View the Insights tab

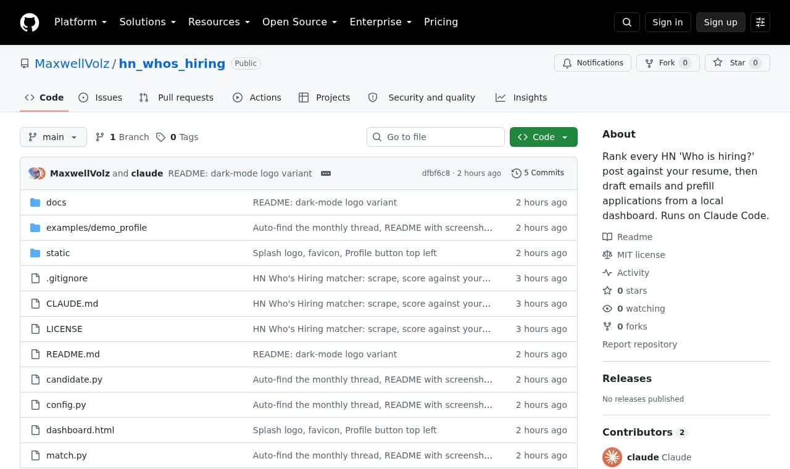522,98
